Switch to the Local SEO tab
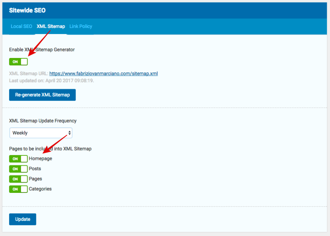This screenshot has width=330, height=236. pyautogui.click(x=21, y=26)
